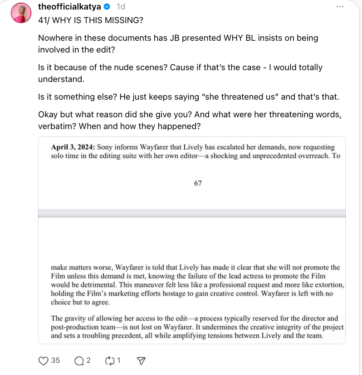Open theofficialkatya's profile picture
The image size is (362, 375).
tap(20, 14)
